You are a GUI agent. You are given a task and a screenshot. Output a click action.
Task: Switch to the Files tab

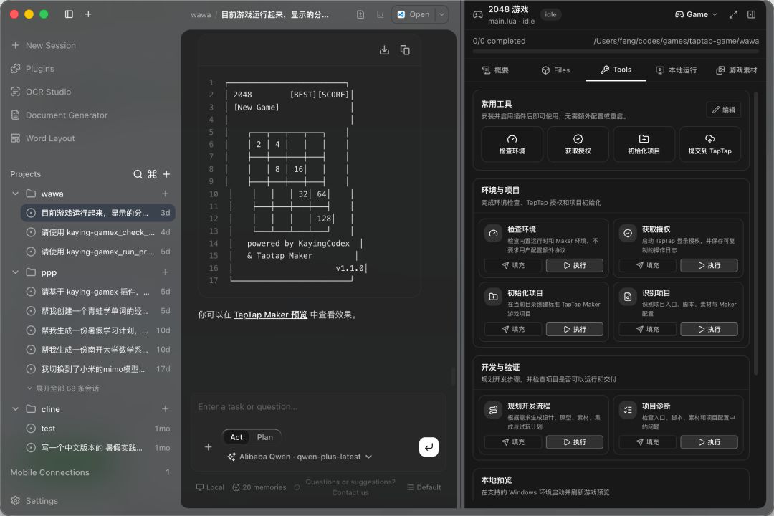click(x=556, y=70)
